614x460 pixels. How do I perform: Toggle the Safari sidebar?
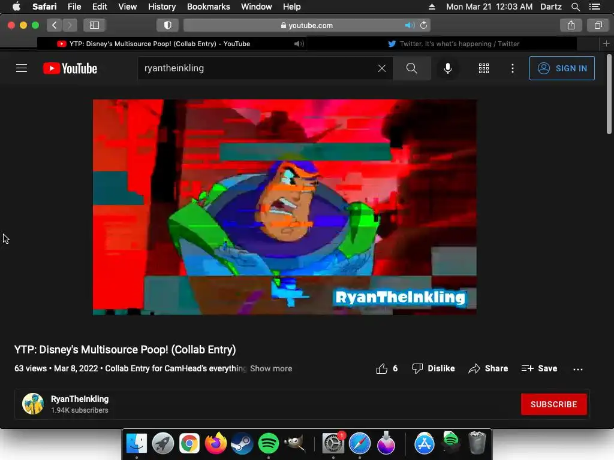[x=94, y=25]
